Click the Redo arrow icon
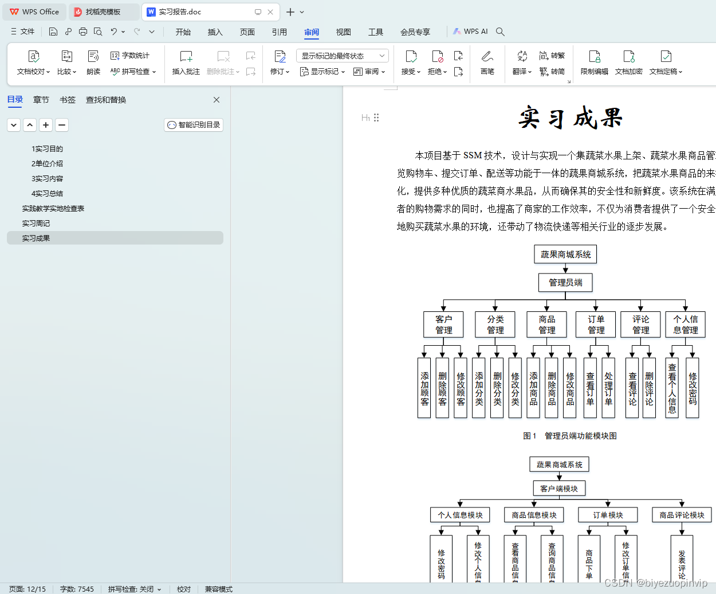This screenshot has width=716, height=594. click(137, 32)
